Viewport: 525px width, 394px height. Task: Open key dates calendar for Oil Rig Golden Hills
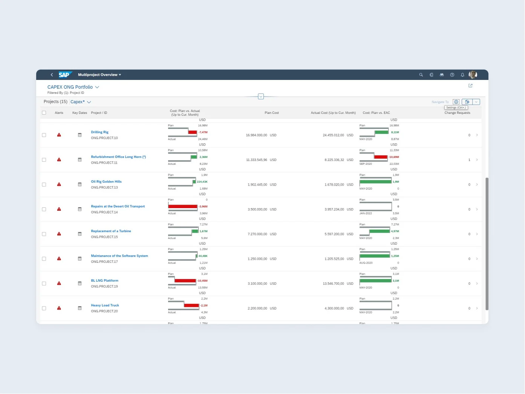pos(80,184)
